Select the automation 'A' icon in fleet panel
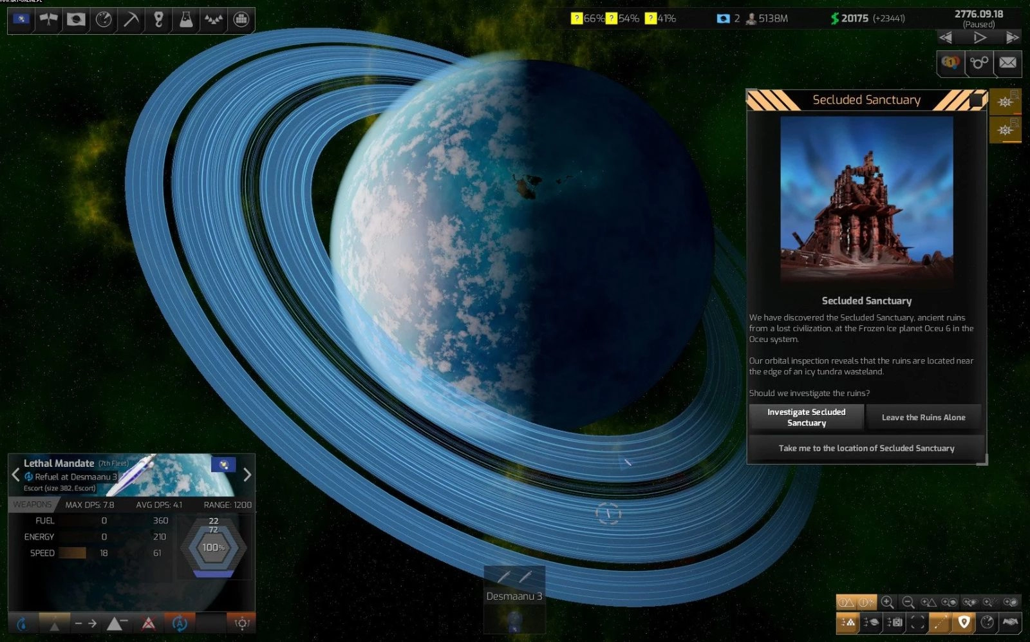The width and height of the screenshot is (1030, 642). [180, 623]
